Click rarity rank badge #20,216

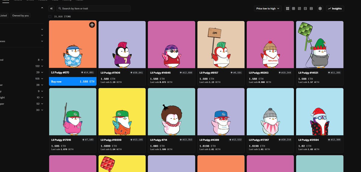[x=285, y=140]
